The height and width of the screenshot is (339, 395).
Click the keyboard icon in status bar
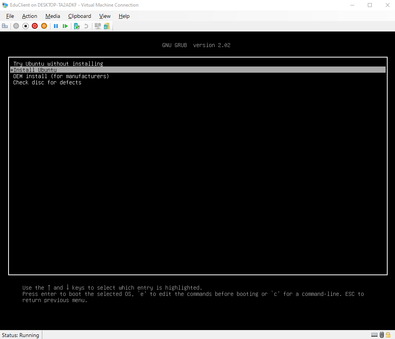374,335
